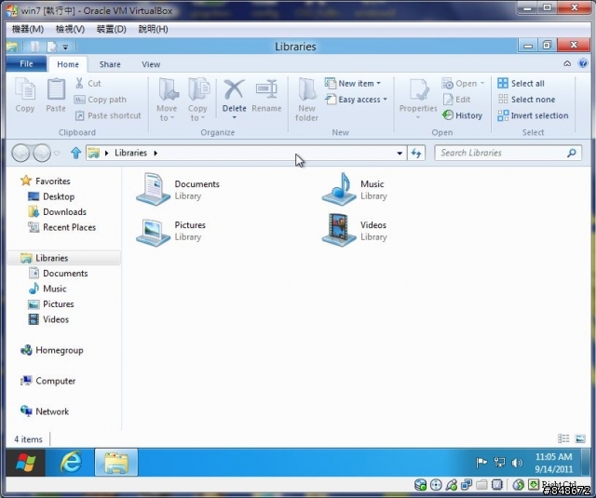596x498 pixels.
Task: Click the Delete X icon
Action: click(234, 89)
